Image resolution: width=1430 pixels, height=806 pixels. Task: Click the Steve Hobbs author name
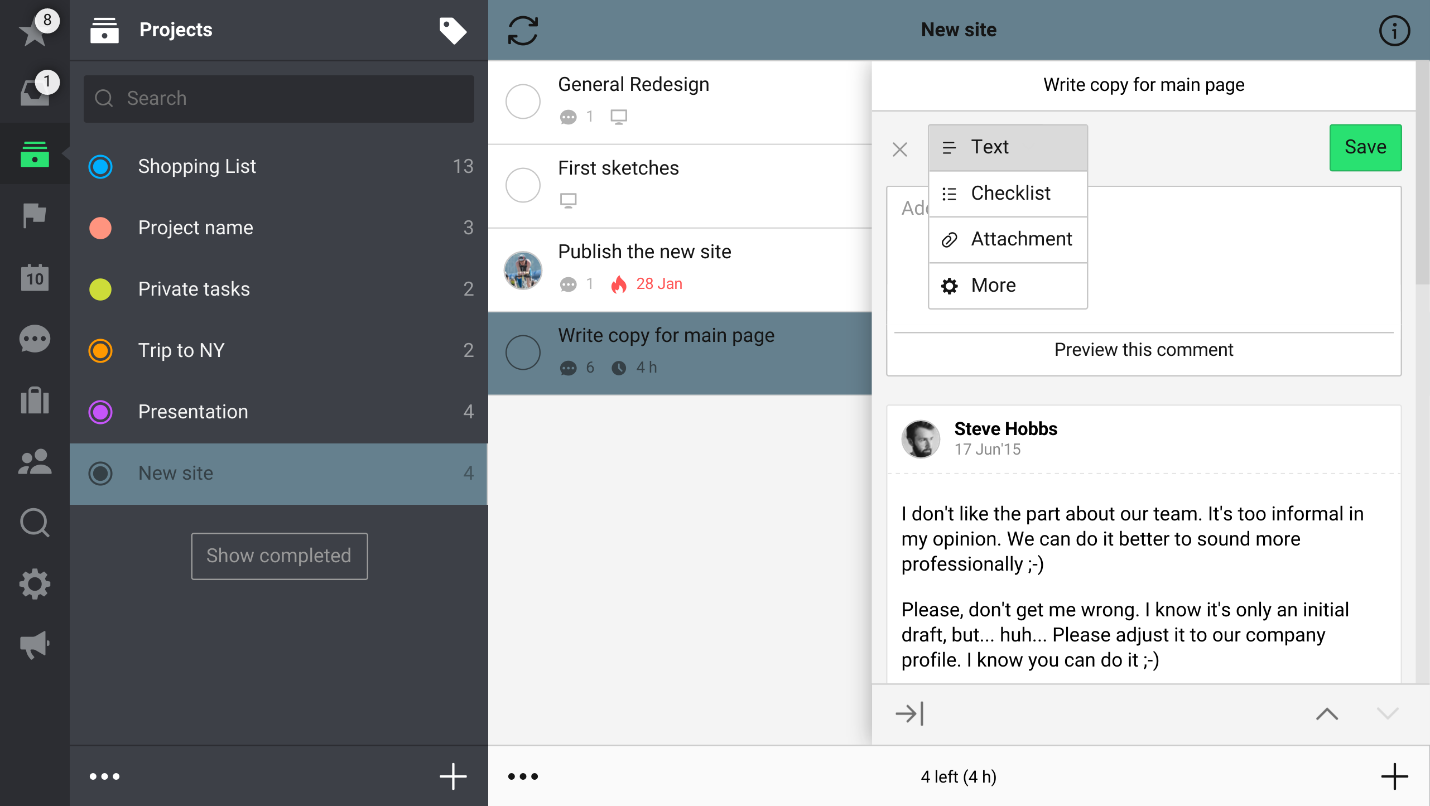click(x=1005, y=428)
